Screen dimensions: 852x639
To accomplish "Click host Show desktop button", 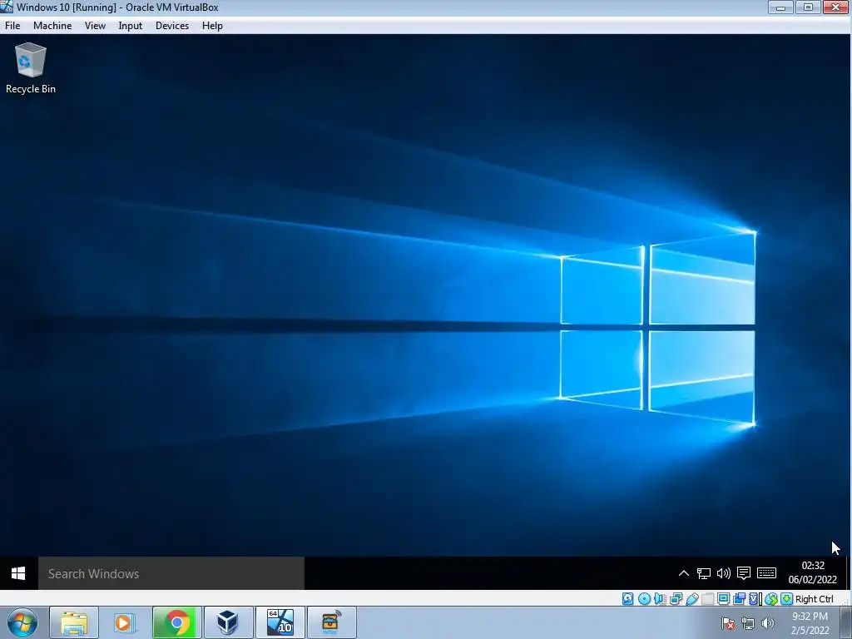I will coord(845,623).
